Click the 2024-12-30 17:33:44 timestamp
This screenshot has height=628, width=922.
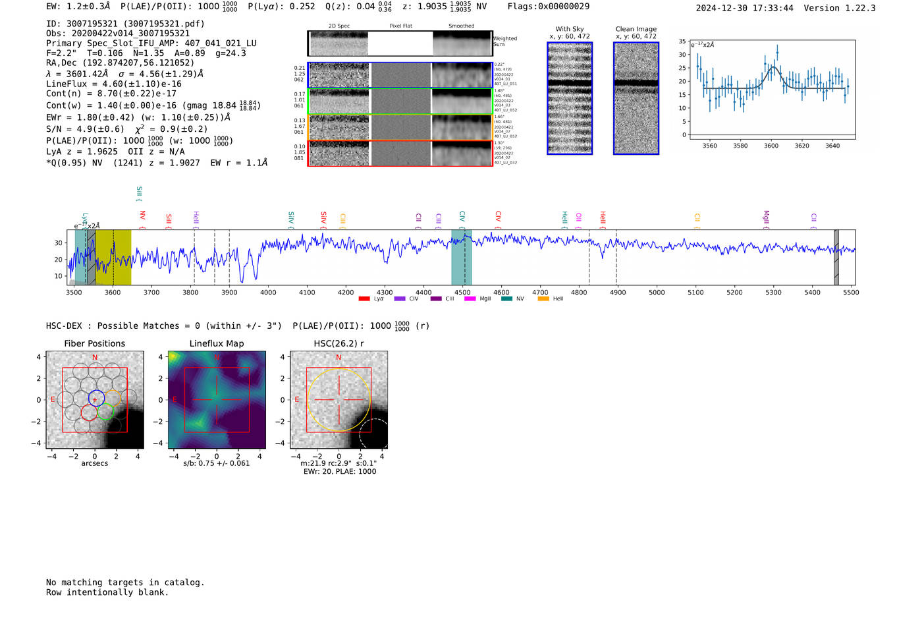(745, 8)
